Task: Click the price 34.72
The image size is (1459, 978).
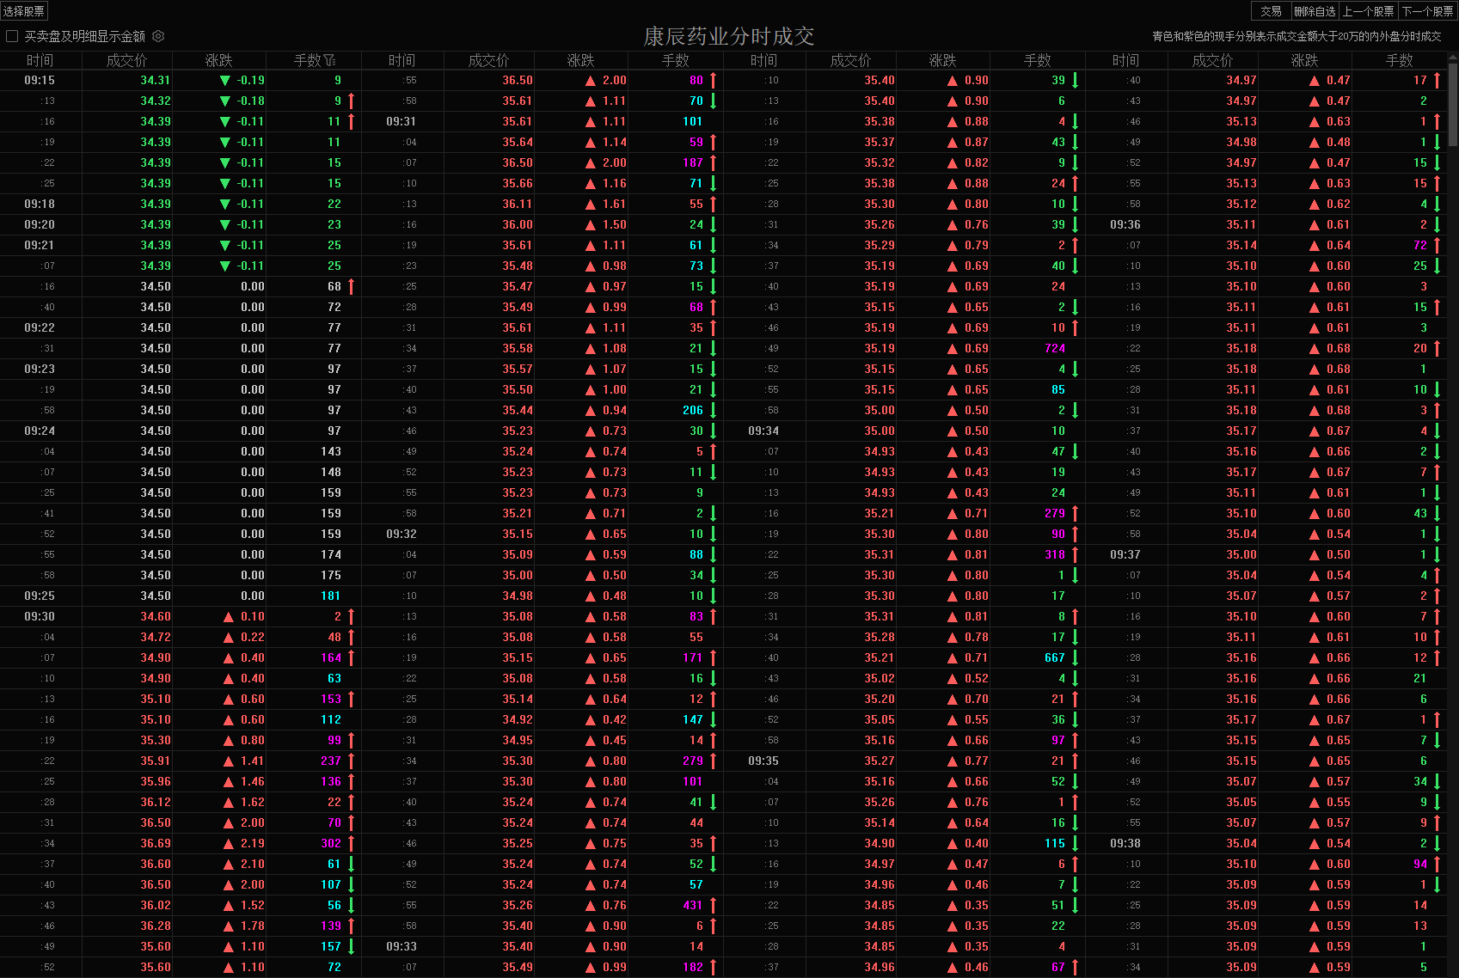Action: point(156,637)
